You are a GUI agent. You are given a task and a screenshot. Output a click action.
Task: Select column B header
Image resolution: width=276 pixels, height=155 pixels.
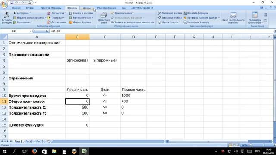pyautogui.click(x=77, y=37)
